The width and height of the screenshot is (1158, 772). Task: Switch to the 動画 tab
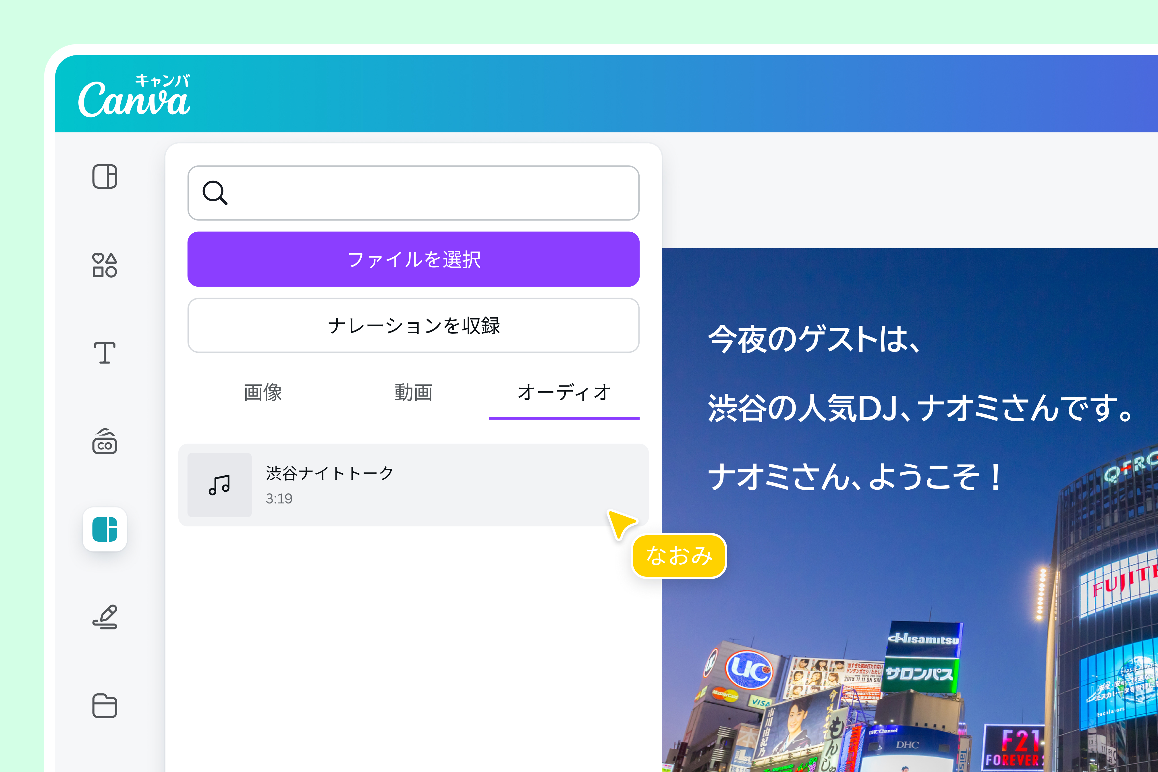pos(414,392)
